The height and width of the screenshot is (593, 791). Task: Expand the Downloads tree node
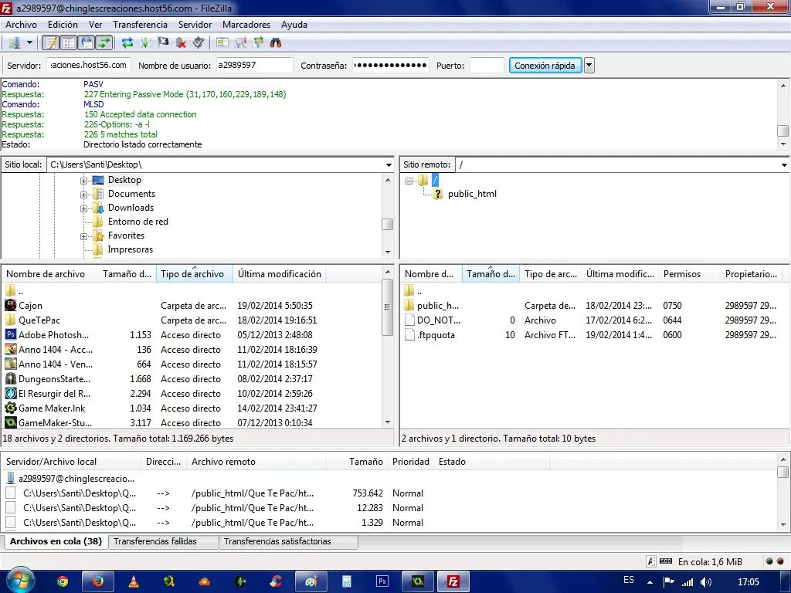[x=83, y=208]
